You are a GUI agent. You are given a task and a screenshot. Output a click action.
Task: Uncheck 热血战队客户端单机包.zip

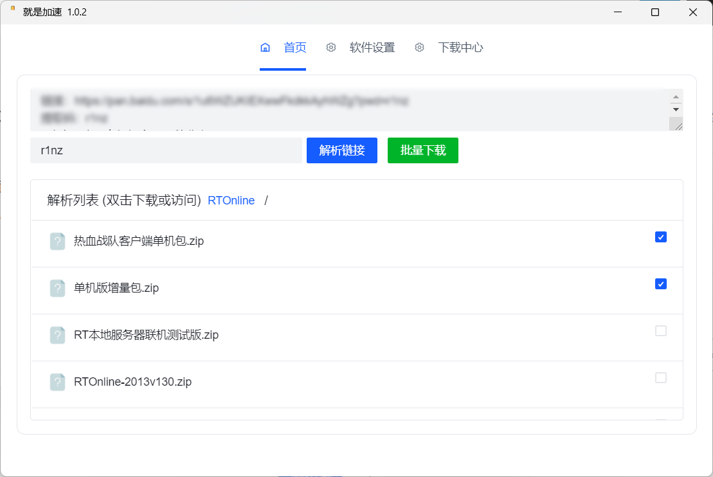pyautogui.click(x=660, y=237)
